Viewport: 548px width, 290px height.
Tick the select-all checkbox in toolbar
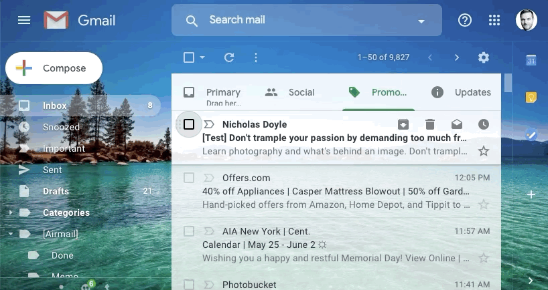point(189,57)
